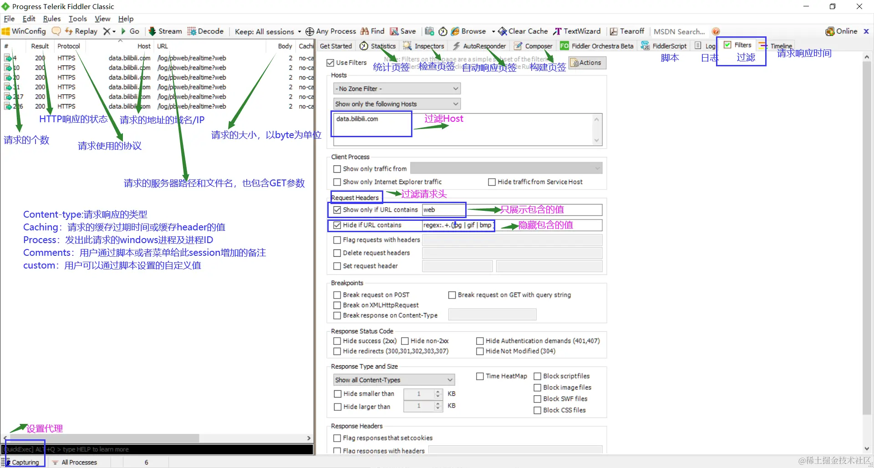
Task: Close the toolbar with blue X
Action: coord(866,31)
